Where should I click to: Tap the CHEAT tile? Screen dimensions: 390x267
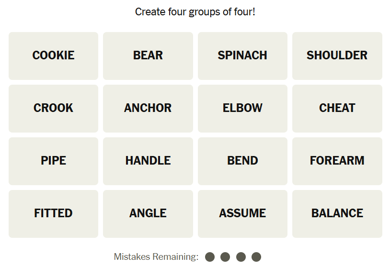(x=337, y=108)
